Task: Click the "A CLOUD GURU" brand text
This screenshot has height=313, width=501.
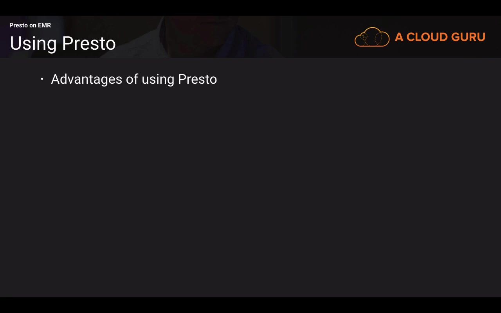Action: pyautogui.click(x=440, y=37)
